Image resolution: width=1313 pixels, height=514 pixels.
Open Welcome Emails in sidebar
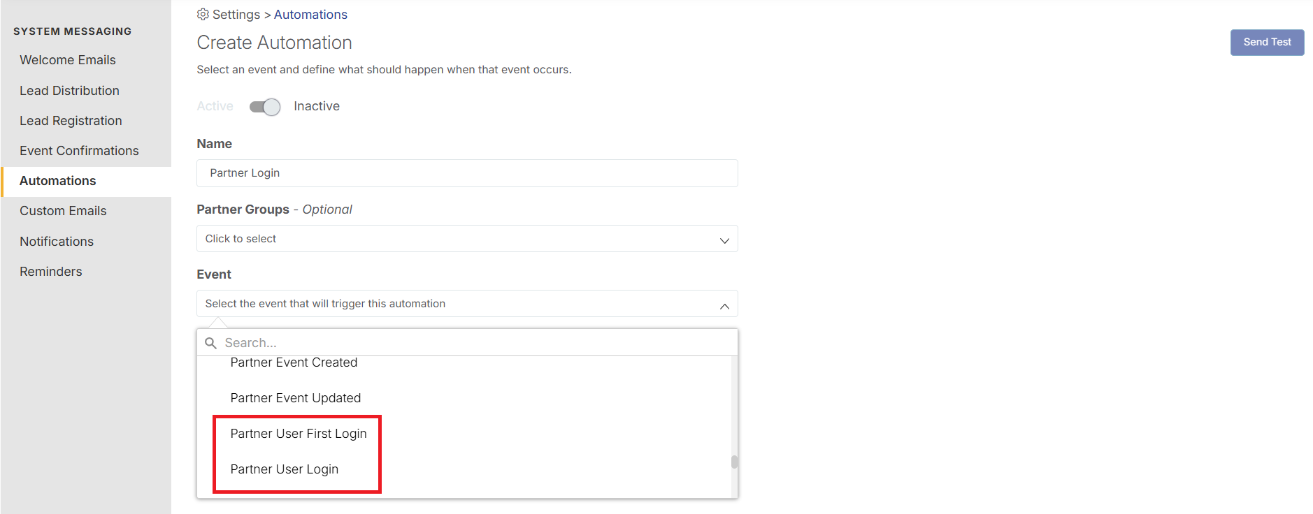pos(68,60)
